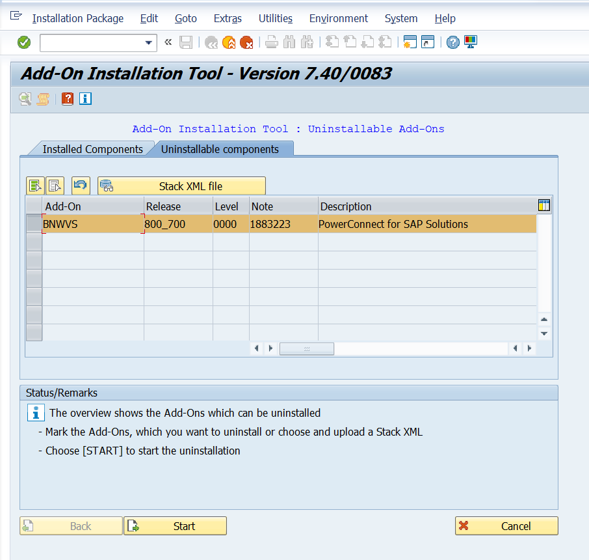Click the green checkmark Enter icon
Screen dimensions: 589x560
24,42
